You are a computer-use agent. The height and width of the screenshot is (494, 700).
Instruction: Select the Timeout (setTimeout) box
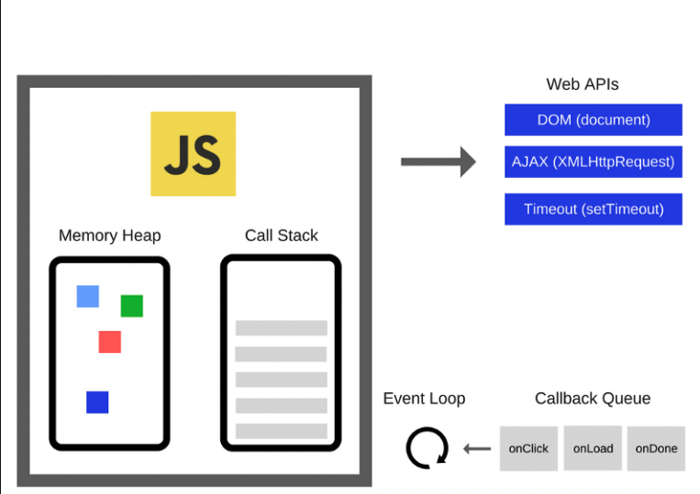click(594, 209)
